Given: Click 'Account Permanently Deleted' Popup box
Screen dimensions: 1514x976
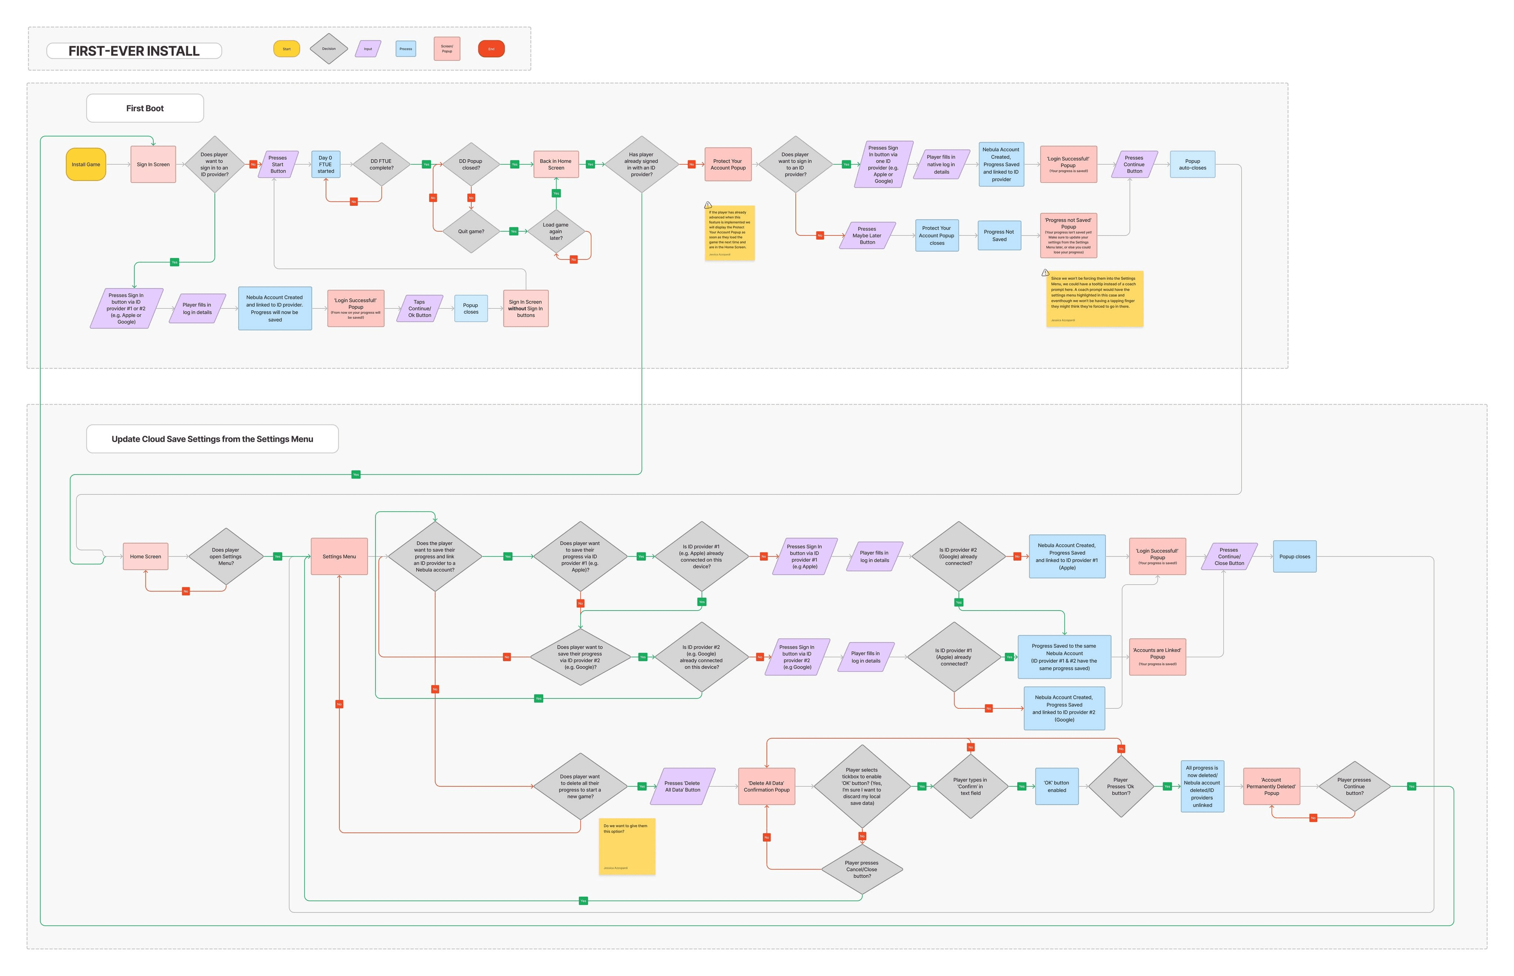Looking at the screenshot, I should 1271,786.
